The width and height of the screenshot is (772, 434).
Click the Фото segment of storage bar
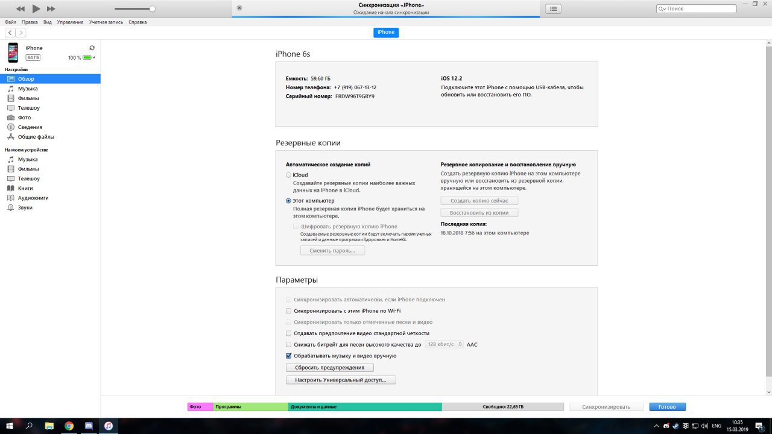coord(200,407)
